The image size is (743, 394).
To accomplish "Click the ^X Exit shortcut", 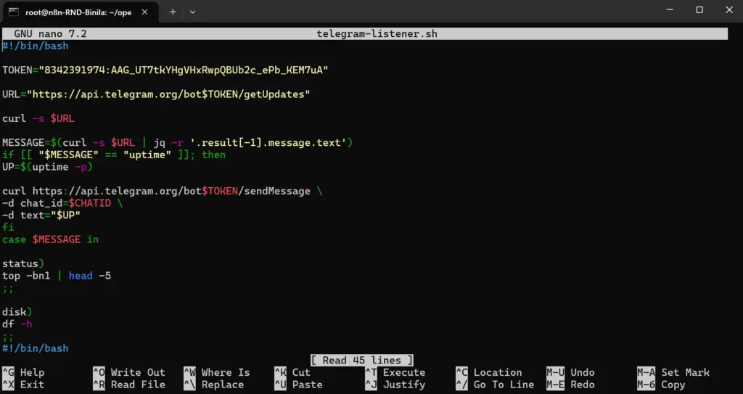I will 23,385.
